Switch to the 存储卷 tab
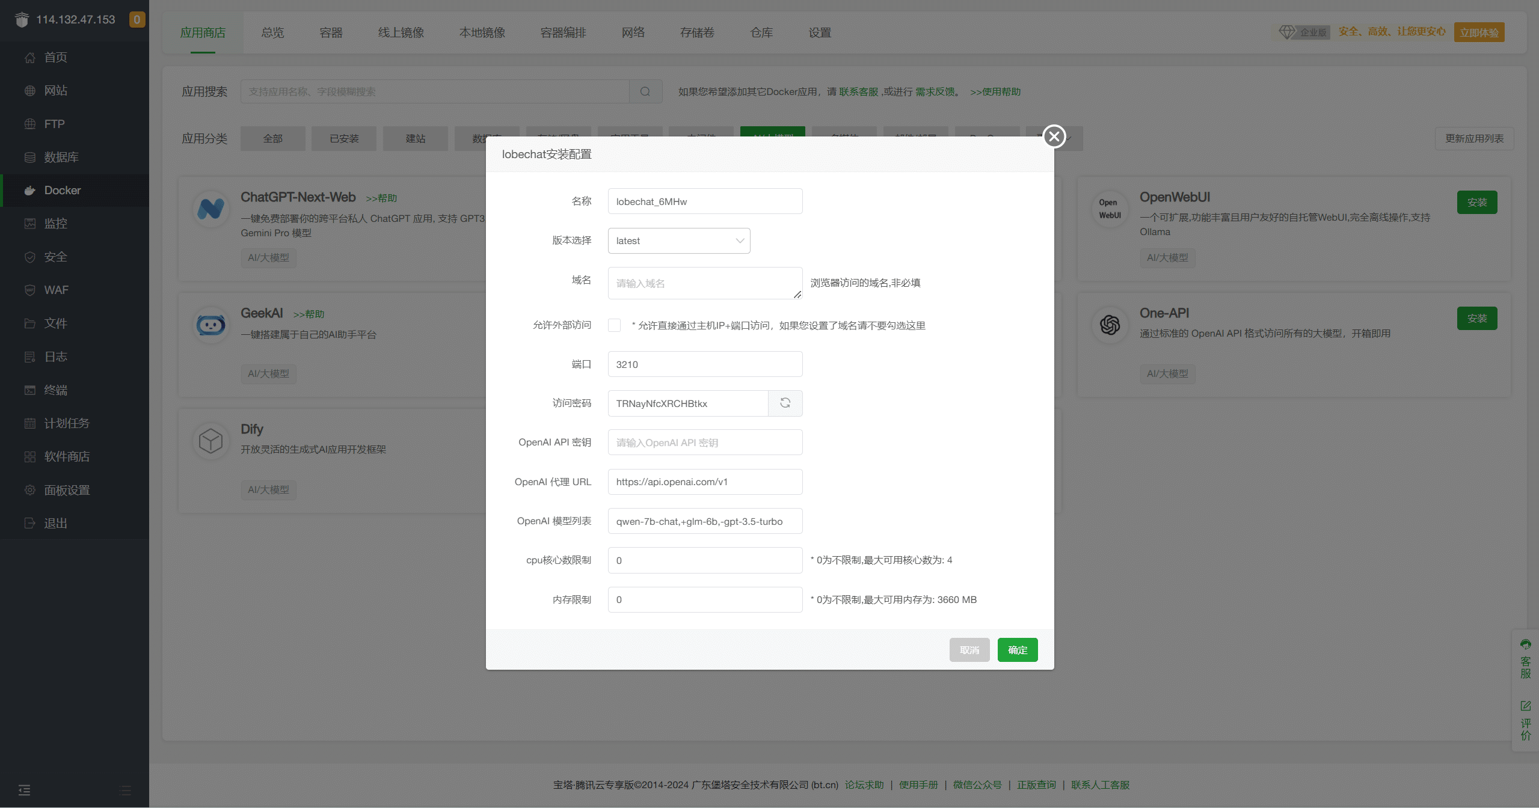The width and height of the screenshot is (1539, 808). coord(697,32)
